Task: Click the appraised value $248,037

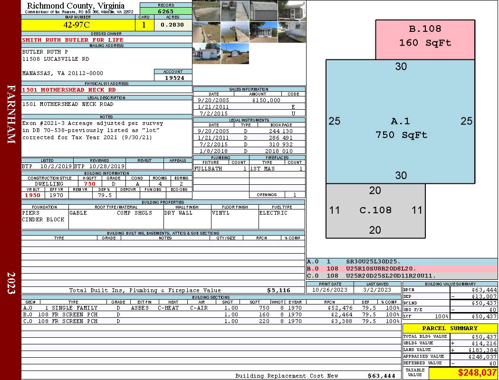Action: click(x=482, y=357)
